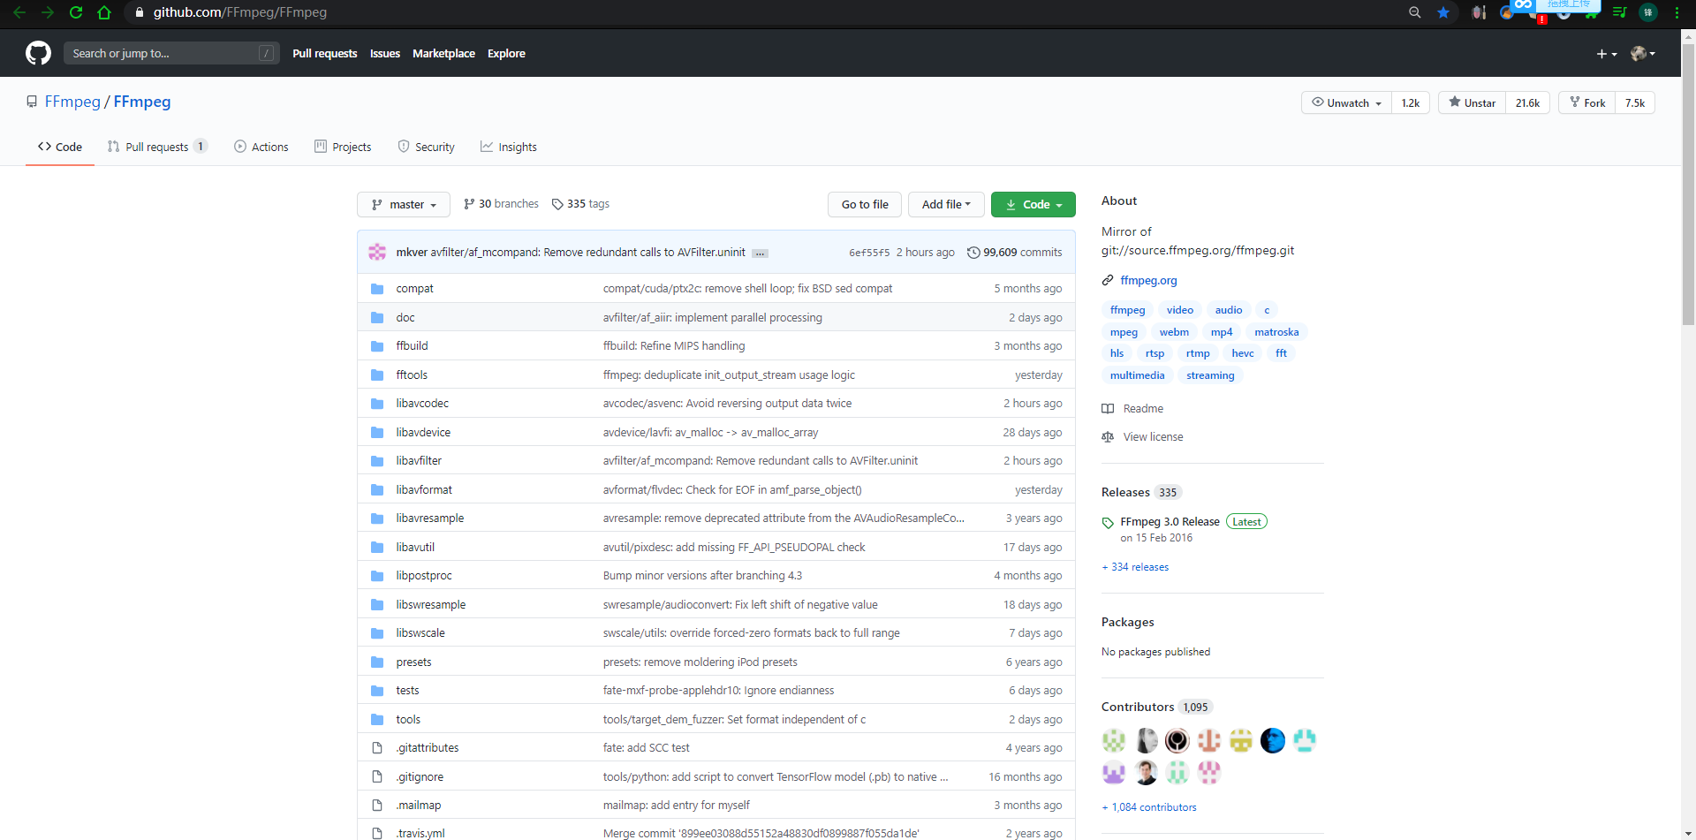
Task: Click the release tag icon by FFmpeg 3.0
Action: pyautogui.click(x=1108, y=523)
